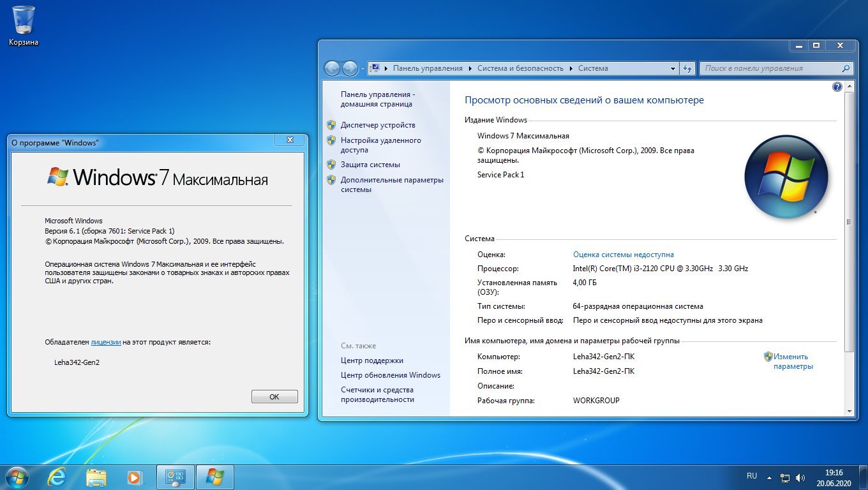Click Leha342-Gen2 licensee name in About dialog
Screen dimensions: 868x490
(x=77, y=362)
